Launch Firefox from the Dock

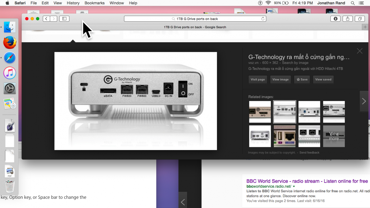tap(10, 43)
